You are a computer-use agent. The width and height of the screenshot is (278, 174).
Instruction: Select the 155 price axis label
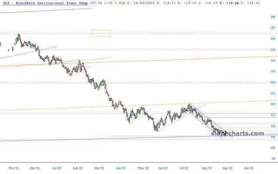click(273, 28)
